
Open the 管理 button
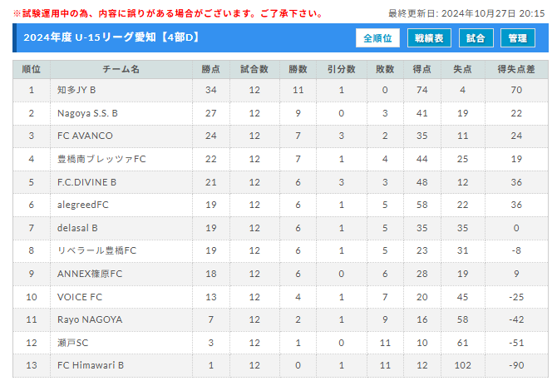(x=518, y=38)
